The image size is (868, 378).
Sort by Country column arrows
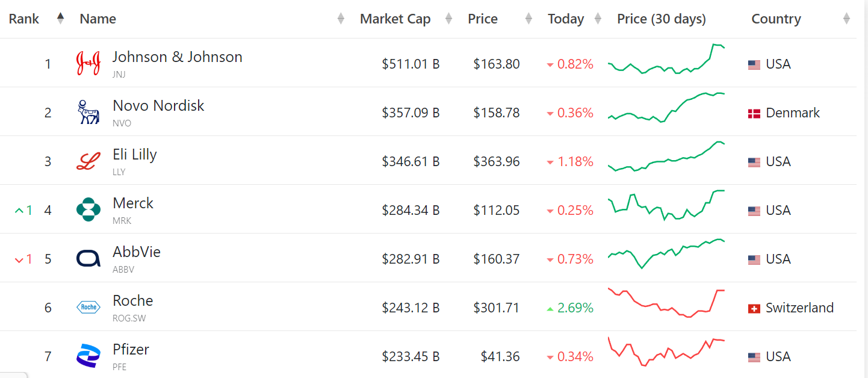point(846,19)
